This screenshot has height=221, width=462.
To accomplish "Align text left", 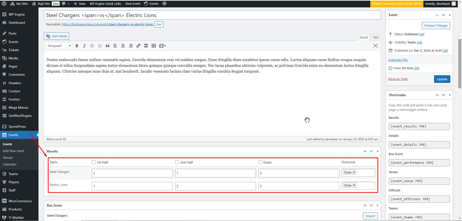I will point(115,46).
